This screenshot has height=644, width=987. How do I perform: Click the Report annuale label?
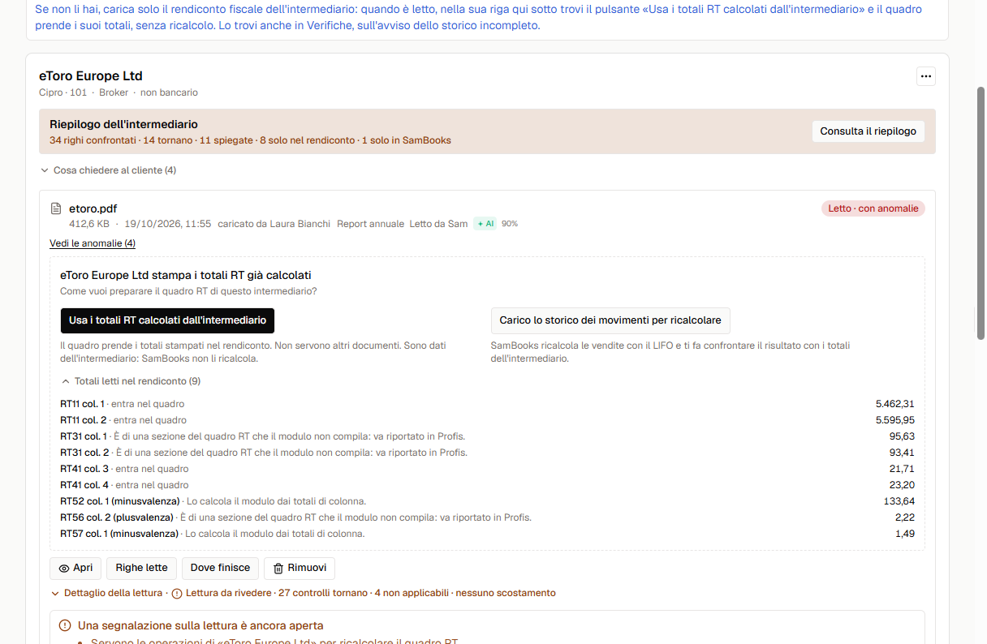(370, 224)
